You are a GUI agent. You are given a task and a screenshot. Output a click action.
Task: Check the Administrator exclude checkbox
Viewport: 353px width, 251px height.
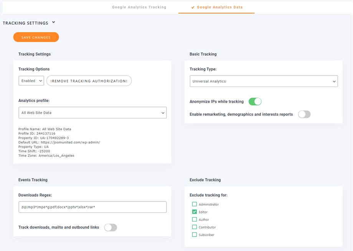click(195, 204)
